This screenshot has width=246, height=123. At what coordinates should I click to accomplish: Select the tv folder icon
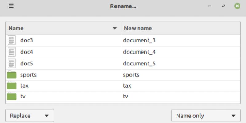tap(12, 97)
